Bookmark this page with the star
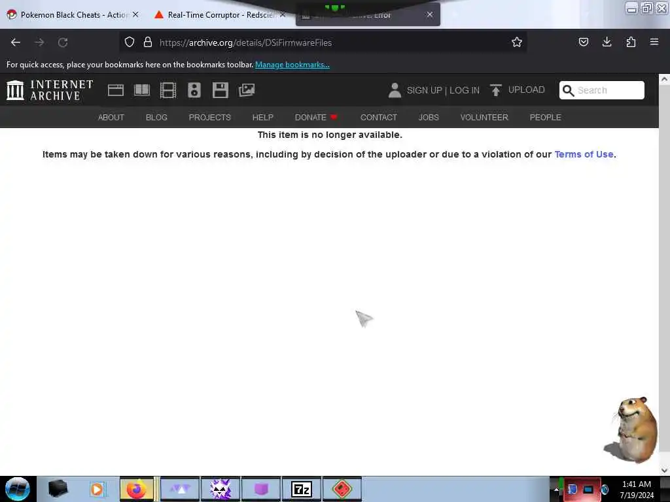This screenshot has width=670, height=502. [517, 42]
